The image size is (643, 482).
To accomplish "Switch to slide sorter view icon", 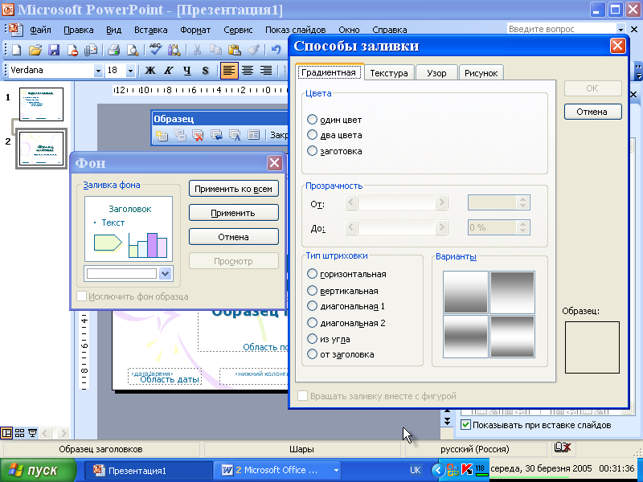I will click(19, 433).
